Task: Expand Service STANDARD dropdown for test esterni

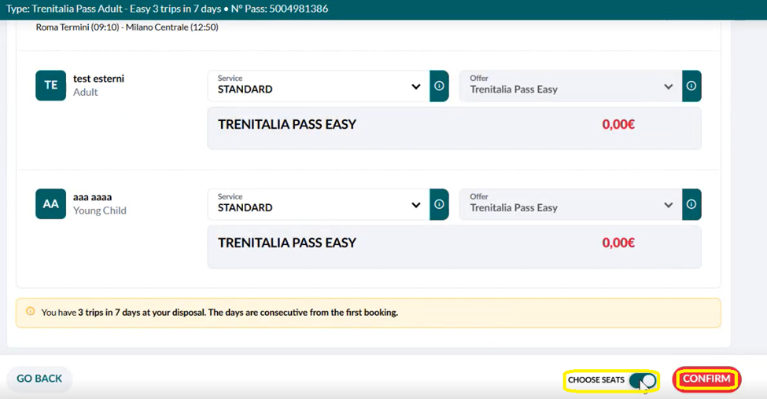Action: click(319, 86)
